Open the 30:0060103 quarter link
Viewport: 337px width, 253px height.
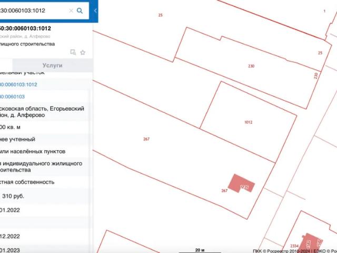tap(12, 96)
